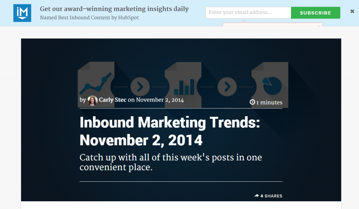Click the 1 minutes reading time label
This screenshot has width=359, height=209.
(x=268, y=102)
